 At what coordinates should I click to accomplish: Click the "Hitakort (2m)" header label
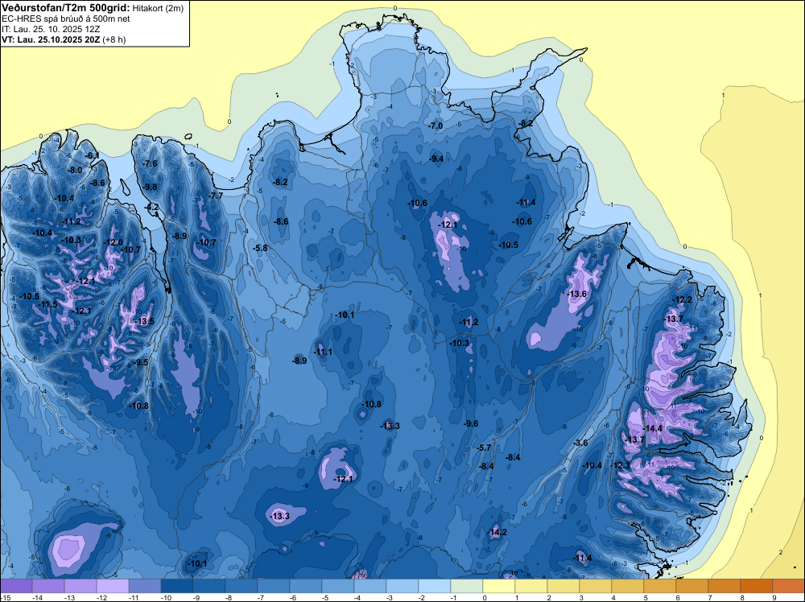coord(158,8)
